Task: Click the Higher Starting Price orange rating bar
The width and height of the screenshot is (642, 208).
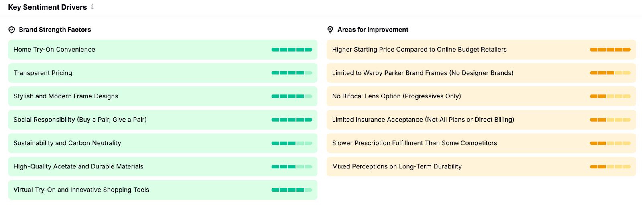Action: (x=610, y=50)
